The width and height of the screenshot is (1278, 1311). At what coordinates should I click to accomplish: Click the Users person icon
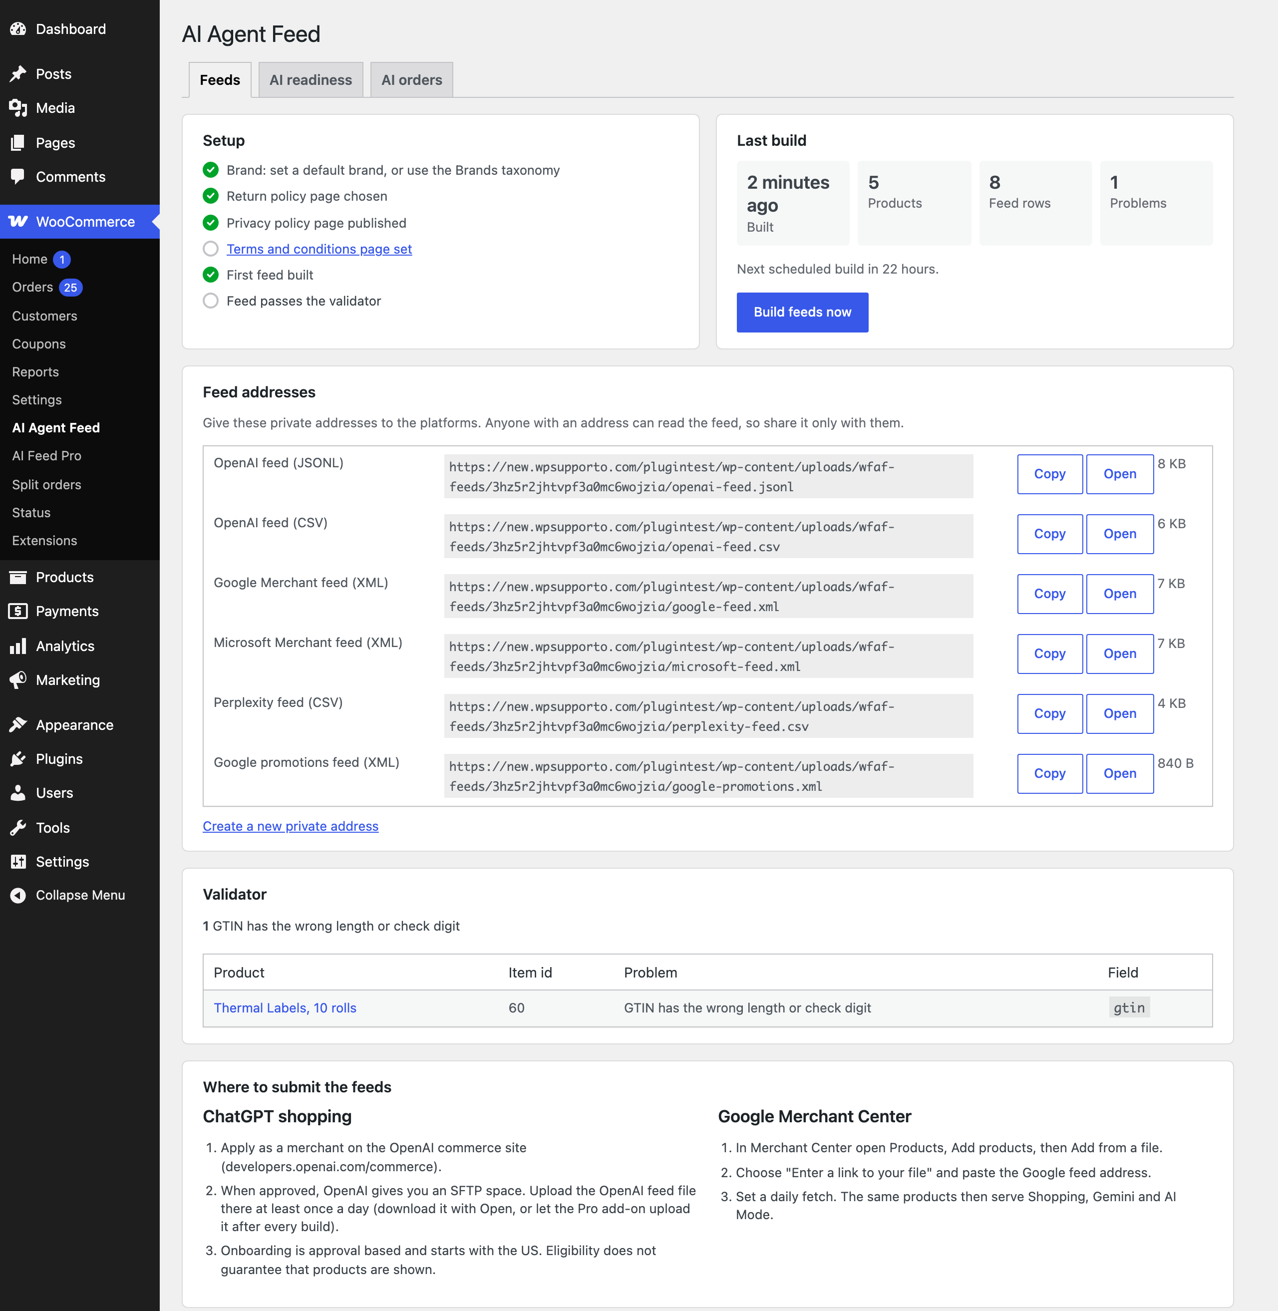click(18, 793)
